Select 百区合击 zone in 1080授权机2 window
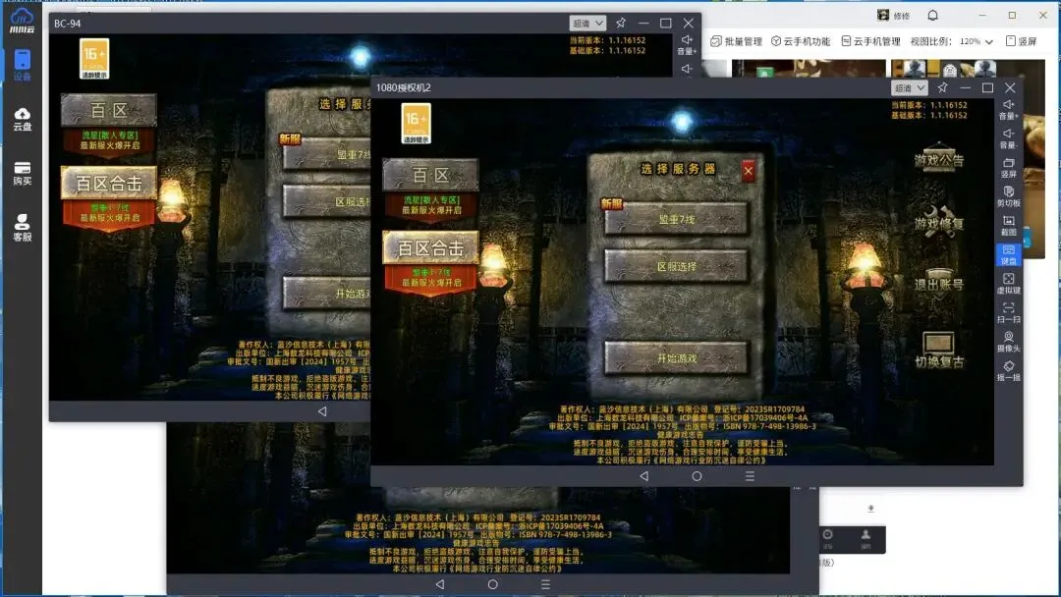Viewport: 1061px width, 597px height. tap(430, 248)
